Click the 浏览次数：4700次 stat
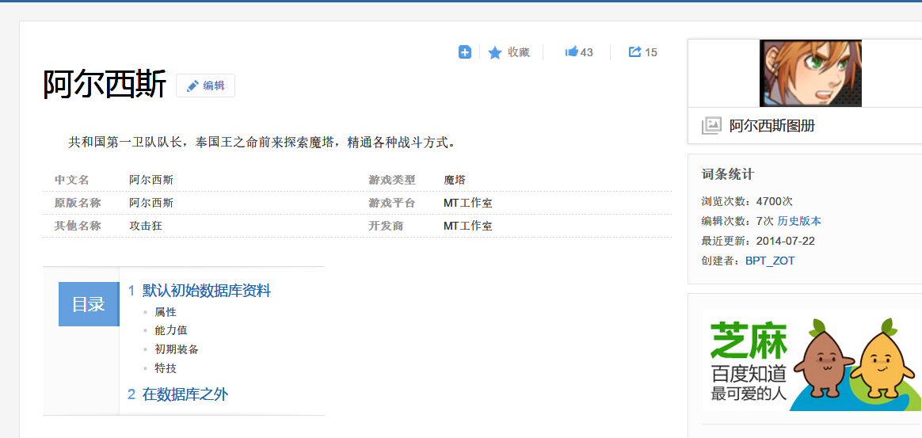The height and width of the screenshot is (438, 922). (747, 201)
